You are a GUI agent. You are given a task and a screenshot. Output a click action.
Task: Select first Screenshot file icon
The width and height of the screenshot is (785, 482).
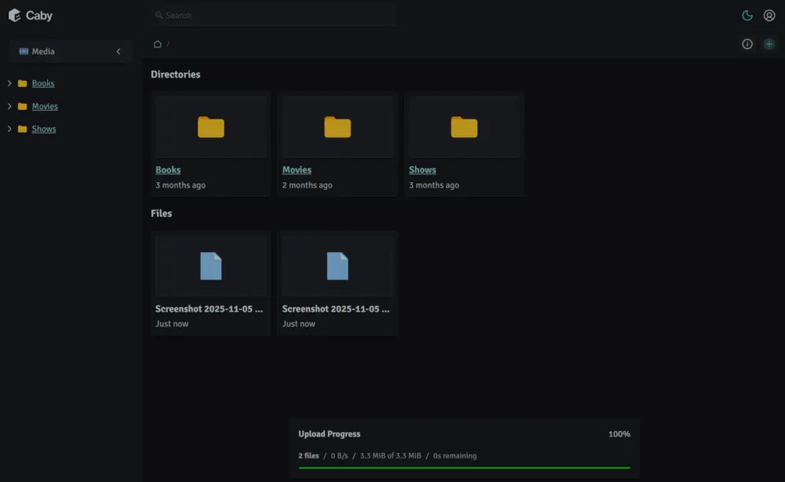(x=210, y=266)
